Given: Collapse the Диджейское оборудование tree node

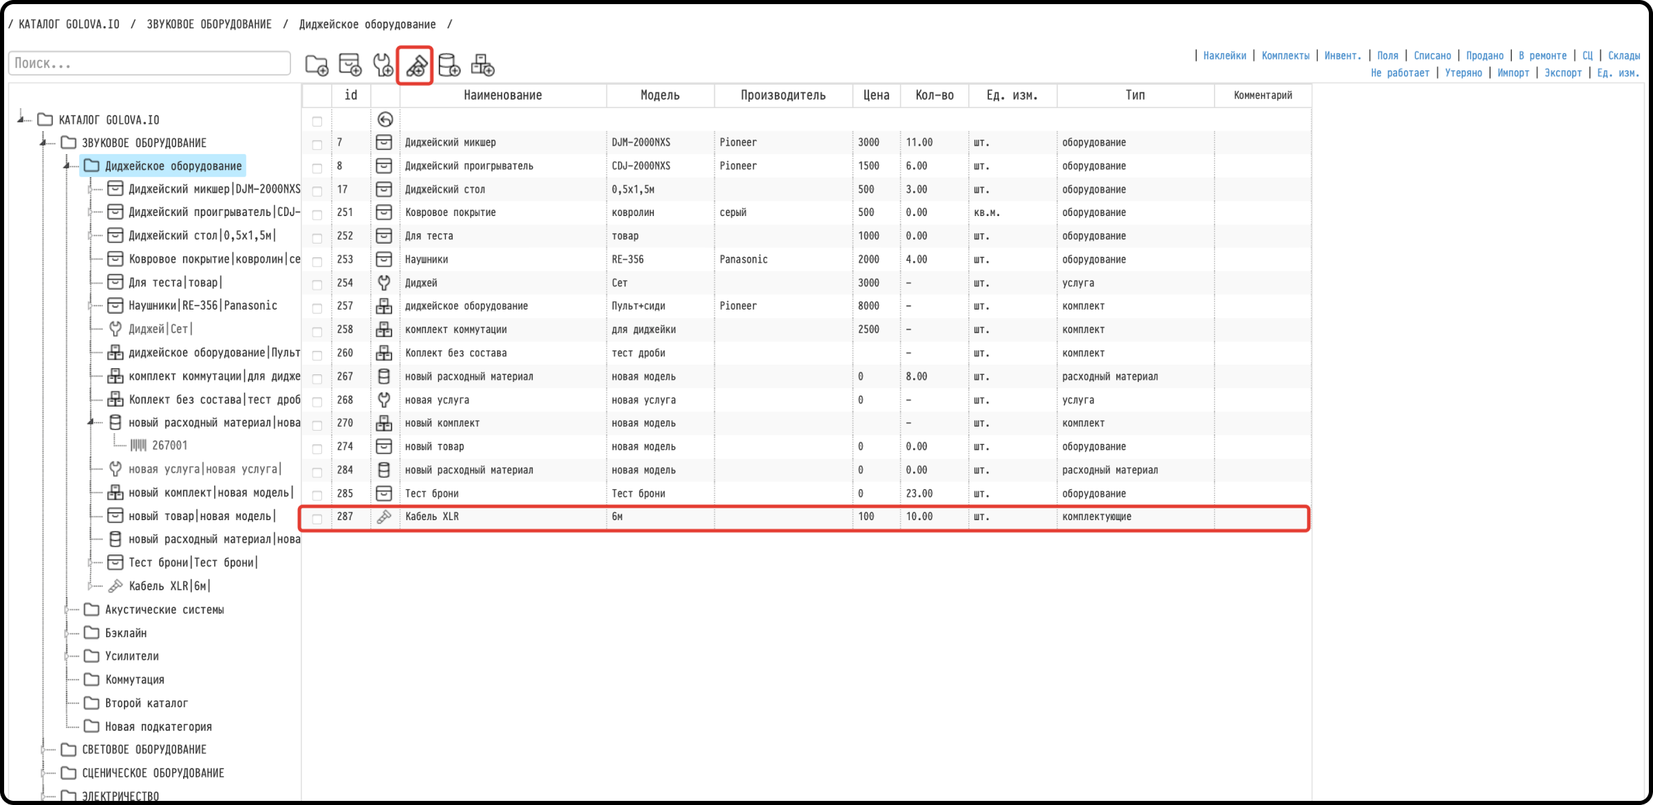Looking at the screenshot, I should click(67, 167).
